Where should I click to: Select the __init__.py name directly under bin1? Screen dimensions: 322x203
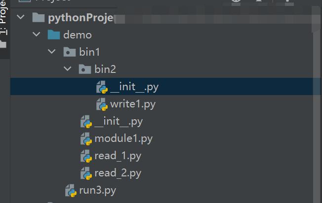pos(119,122)
